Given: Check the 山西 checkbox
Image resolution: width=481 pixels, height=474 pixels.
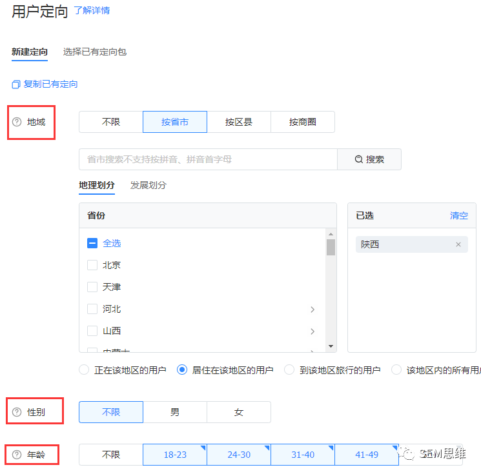Looking at the screenshot, I should click(92, 331).
